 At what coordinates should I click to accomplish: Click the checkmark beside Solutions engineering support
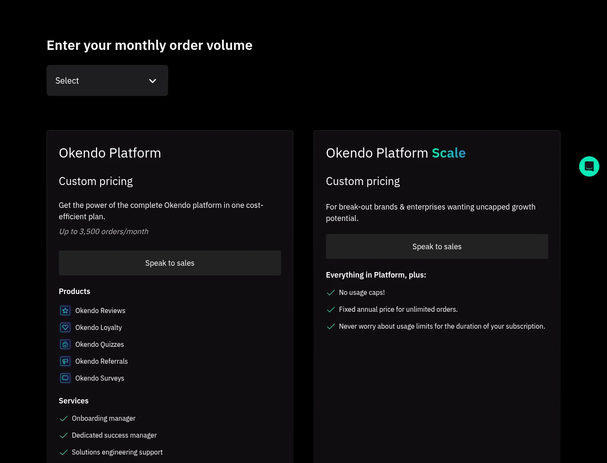[64, 452]
